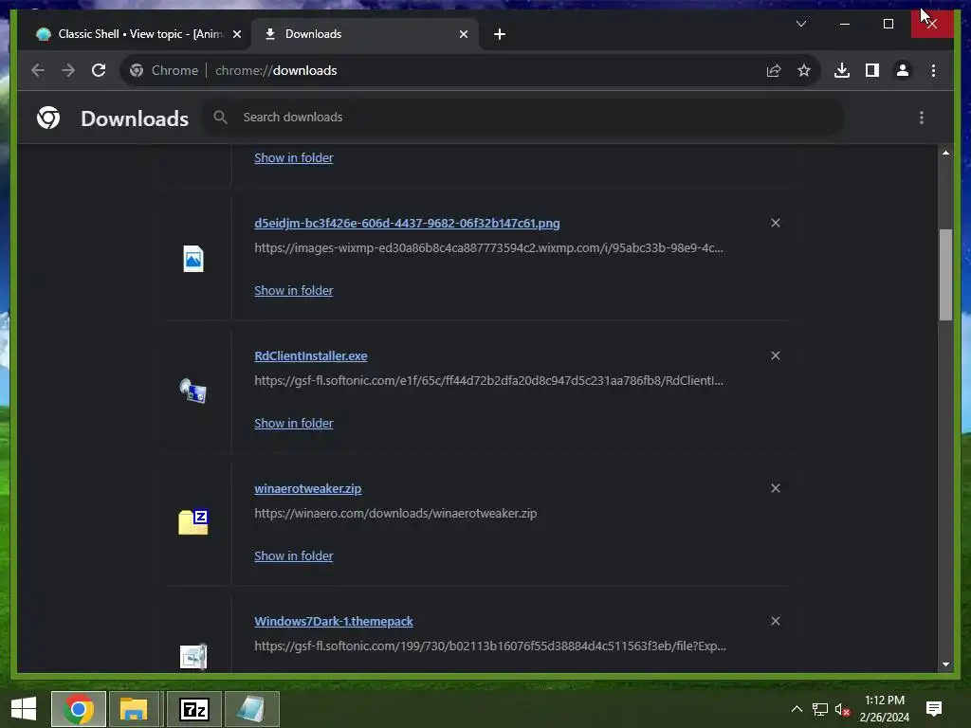Viewport: 971px width, 728px height.
Task: Show hidden system tray icons
Action: click(797, 709)
